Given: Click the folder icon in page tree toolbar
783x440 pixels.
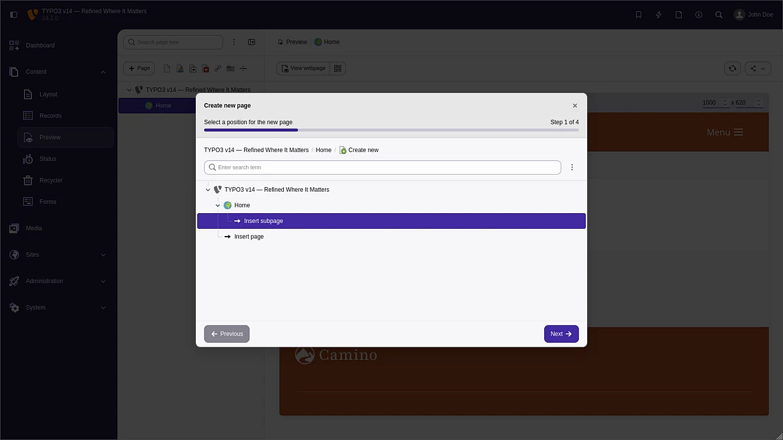Looking at the screenshot, I should point(230,68).
